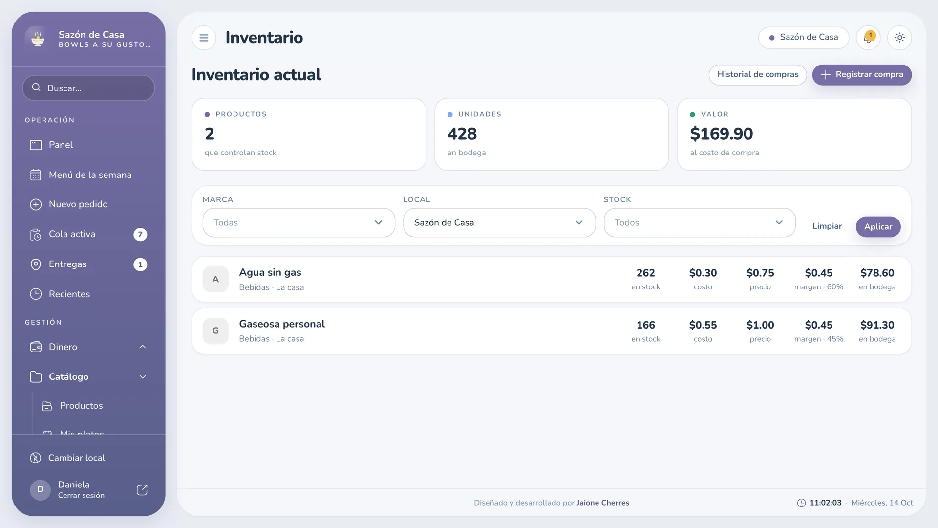Image resolution: width=938 pixels, height=528 pixels.
Task: Click the Unidades 428 card
Action: click(x=552, y=134)
